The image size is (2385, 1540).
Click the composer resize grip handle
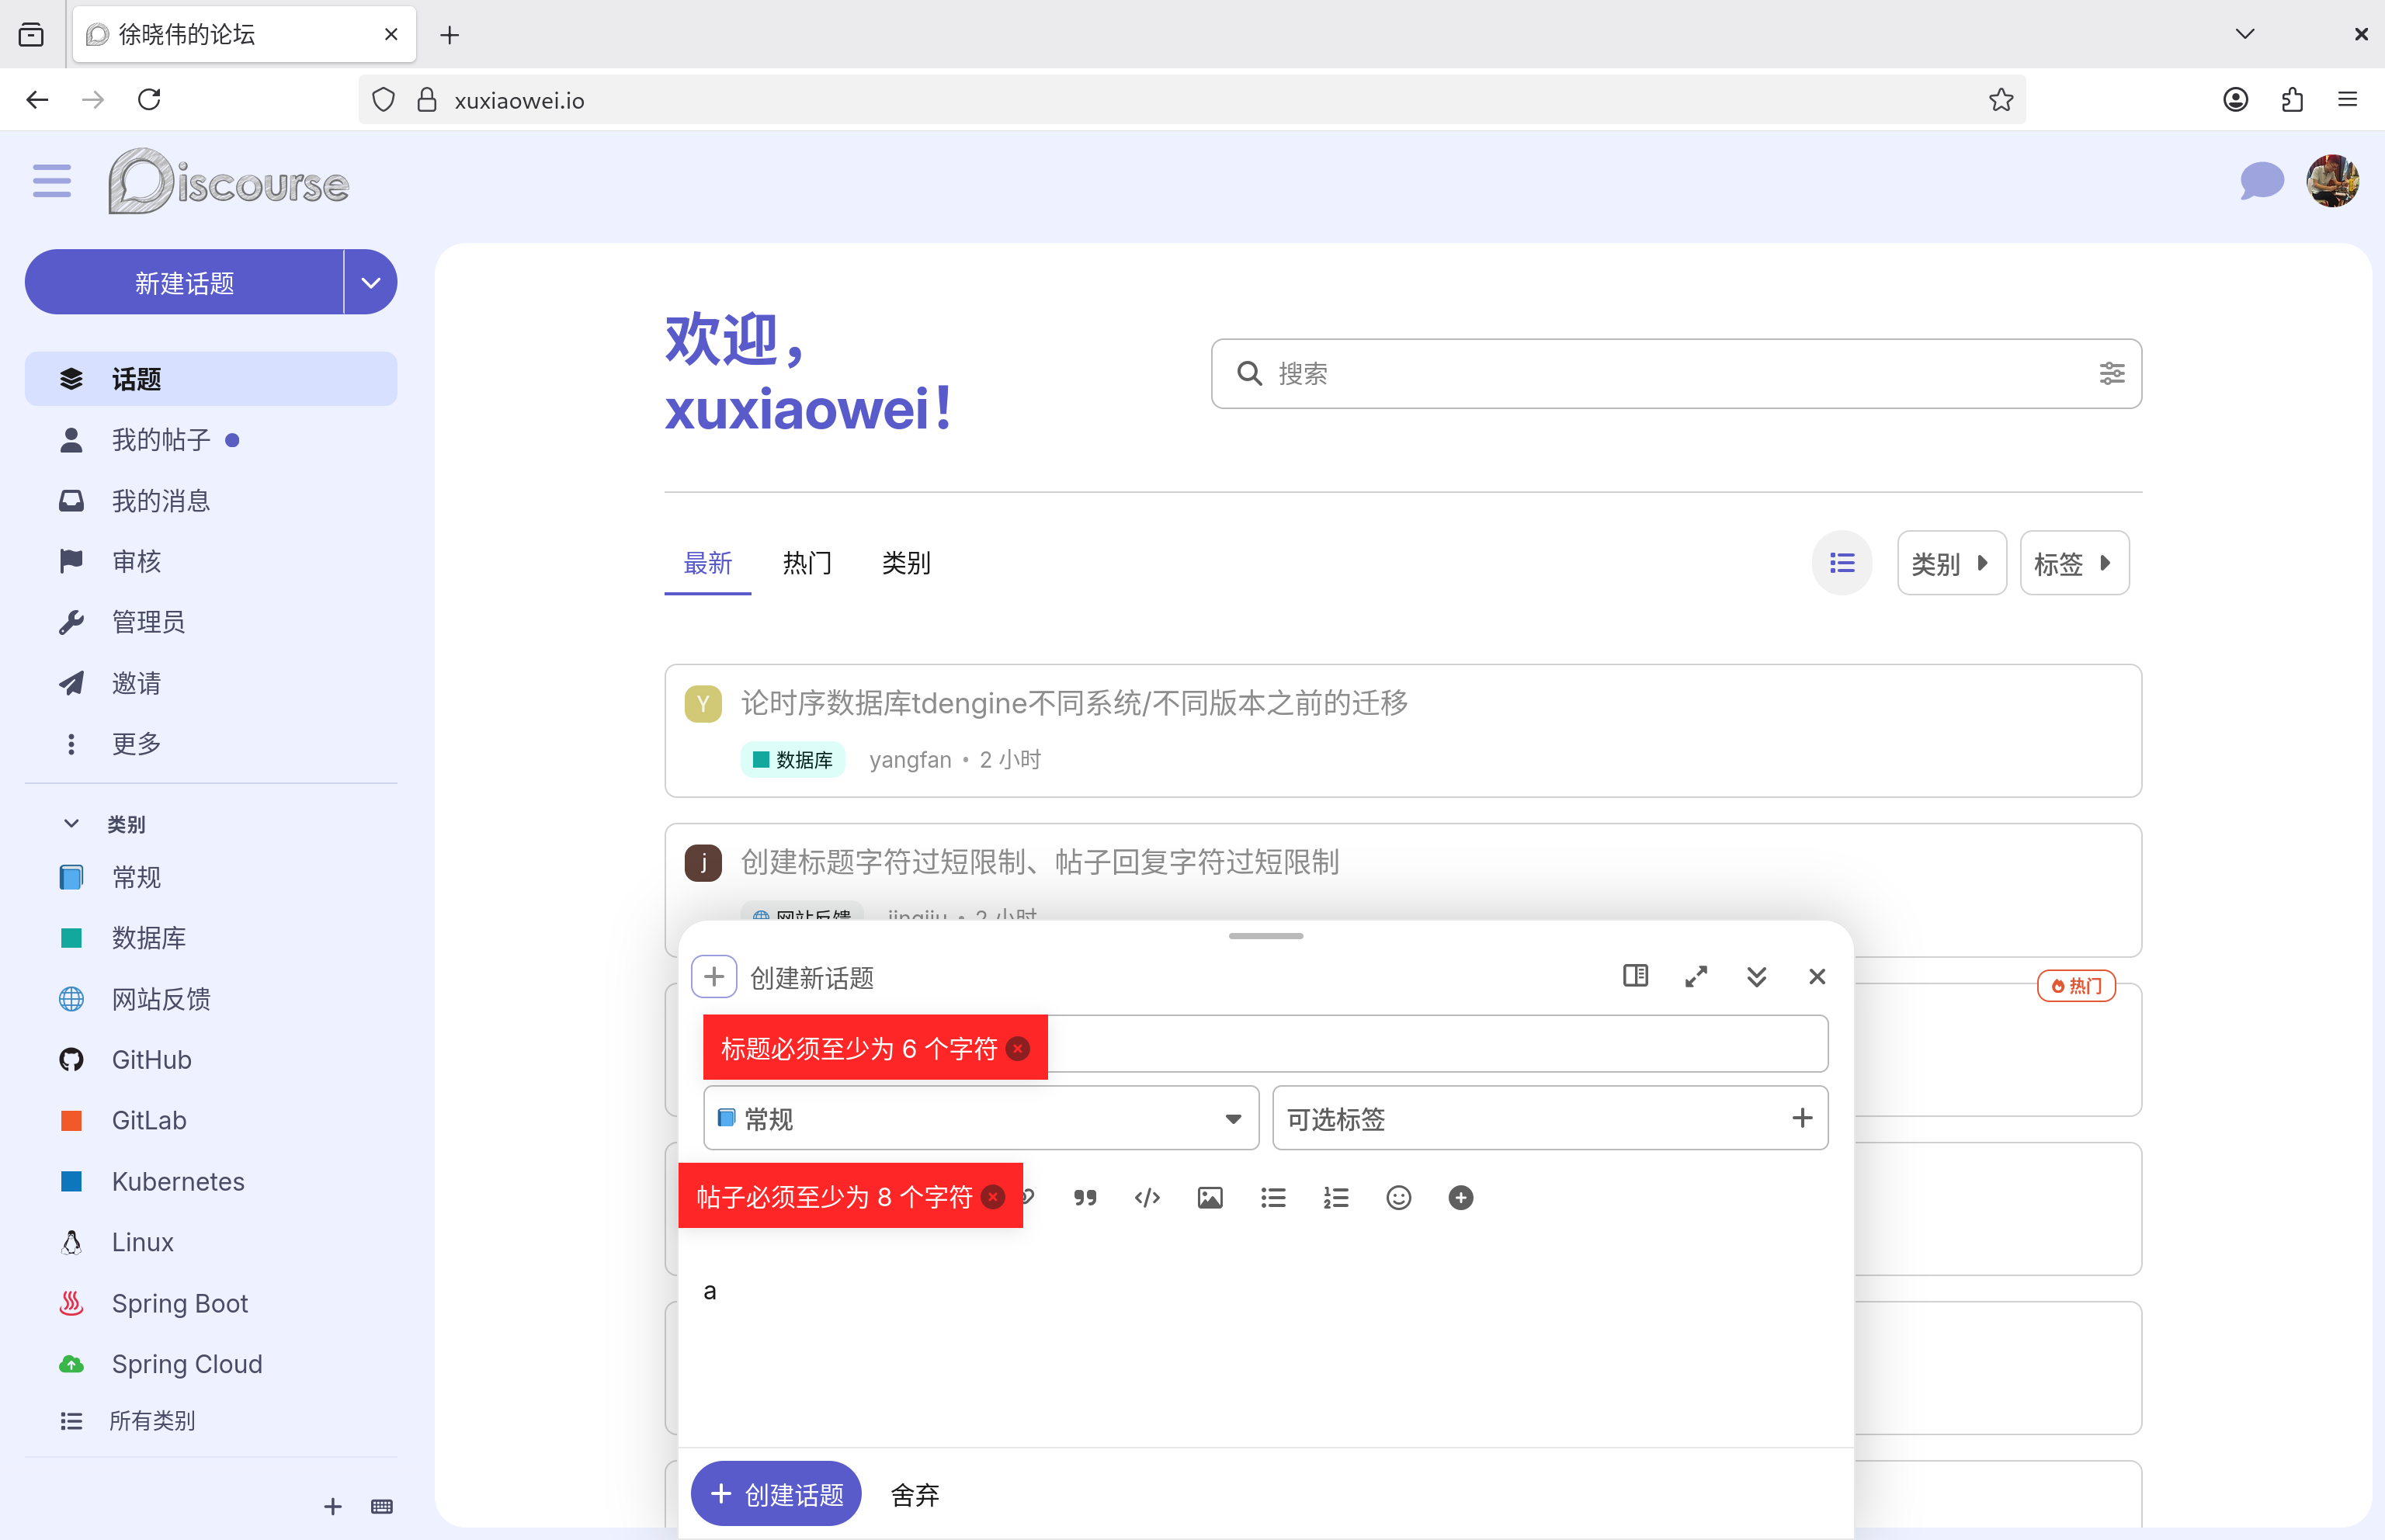pos(1265,936)
